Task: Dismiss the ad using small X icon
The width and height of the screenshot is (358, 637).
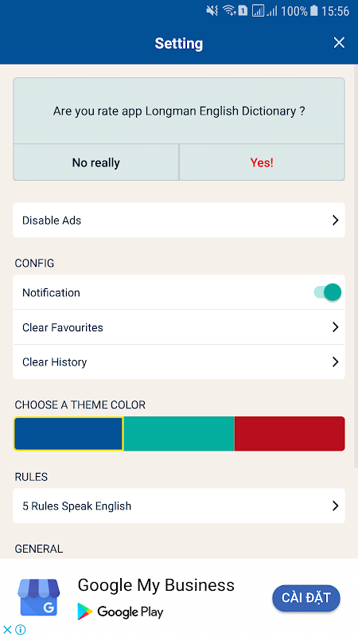Action: click(x=7, y=630)
